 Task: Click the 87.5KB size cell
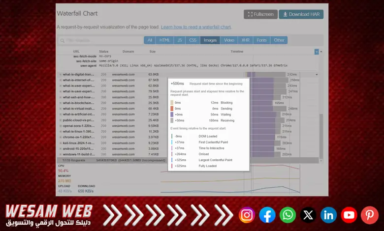tap(153, 80)
